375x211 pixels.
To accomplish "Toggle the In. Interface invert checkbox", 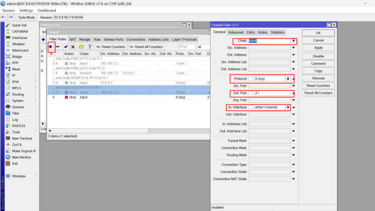I will (x=250, y=107).
